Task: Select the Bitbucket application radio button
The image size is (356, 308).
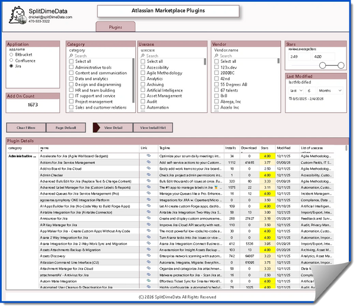Action: (x=11, y=55)
